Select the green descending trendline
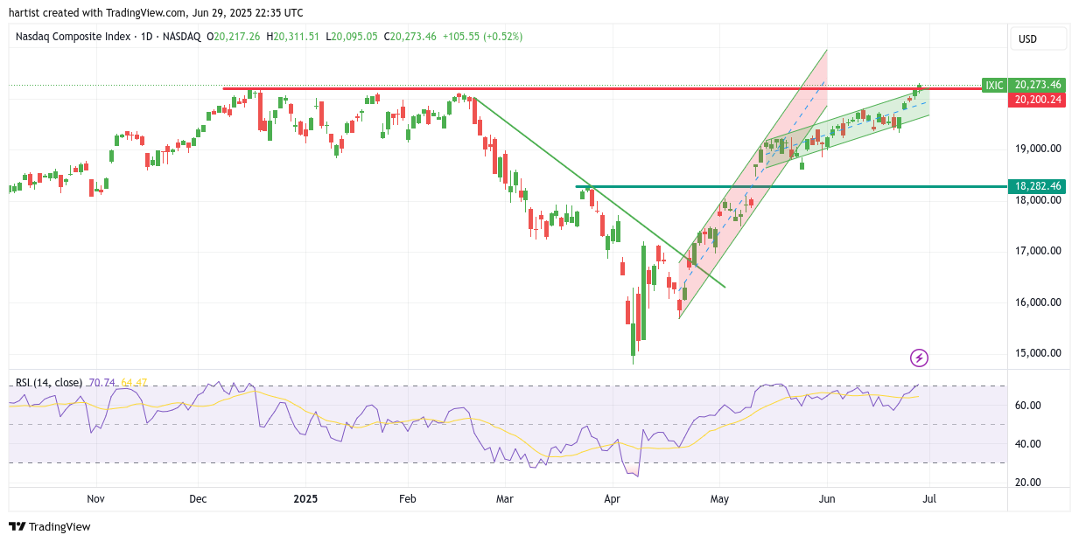Image resolution: width=1079 pixels, height=542 pixels. pyautogui.click(x=599, y=192)
